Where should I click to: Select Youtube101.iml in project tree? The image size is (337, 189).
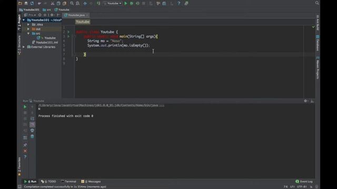coord(45,43)
